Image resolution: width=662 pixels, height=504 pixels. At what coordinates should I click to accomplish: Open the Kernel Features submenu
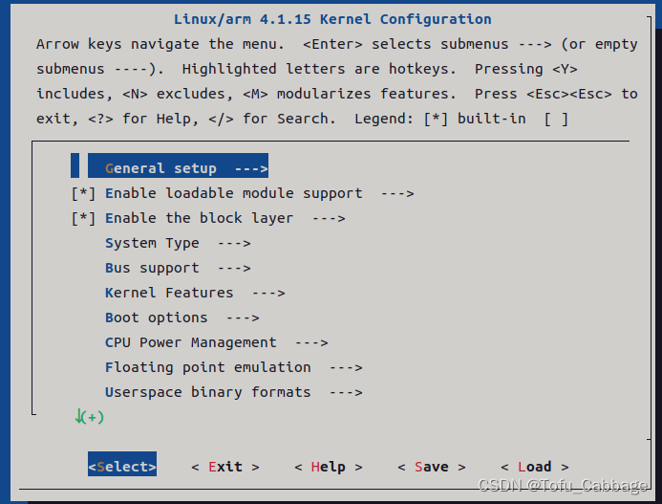[195, 293]
